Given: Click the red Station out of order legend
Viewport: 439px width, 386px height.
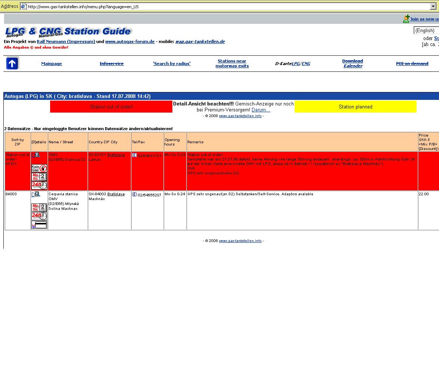Looking at the screenshot, I should coord(111,107).
